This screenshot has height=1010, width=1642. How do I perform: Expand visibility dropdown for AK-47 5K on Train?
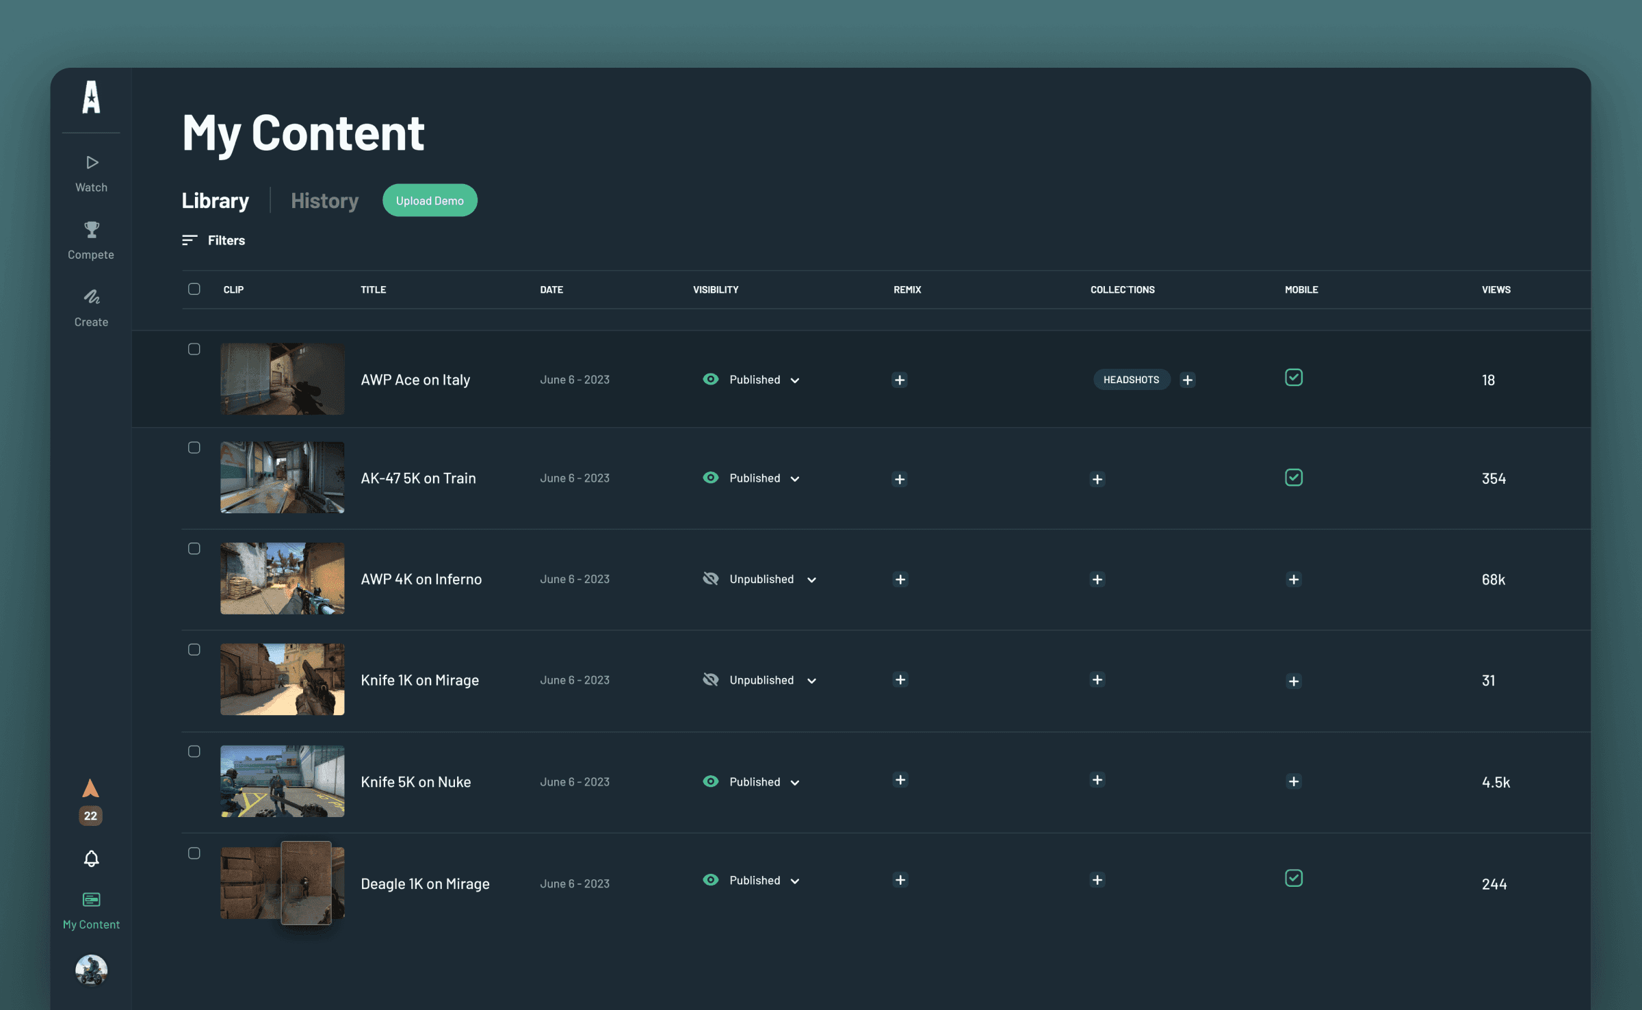[x=795, y=479]
